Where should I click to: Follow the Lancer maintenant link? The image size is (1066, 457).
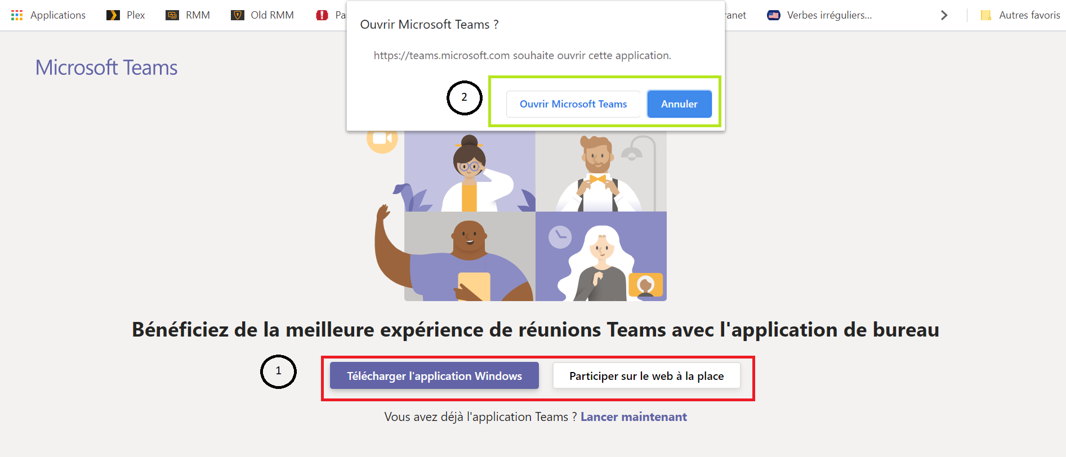(634, 417)
